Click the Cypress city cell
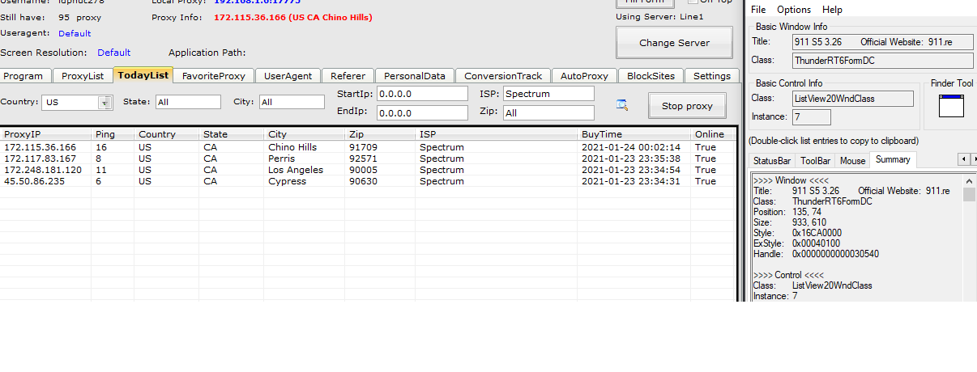The image size is (977, 372). pyautogui.click(x=287, y=181)
